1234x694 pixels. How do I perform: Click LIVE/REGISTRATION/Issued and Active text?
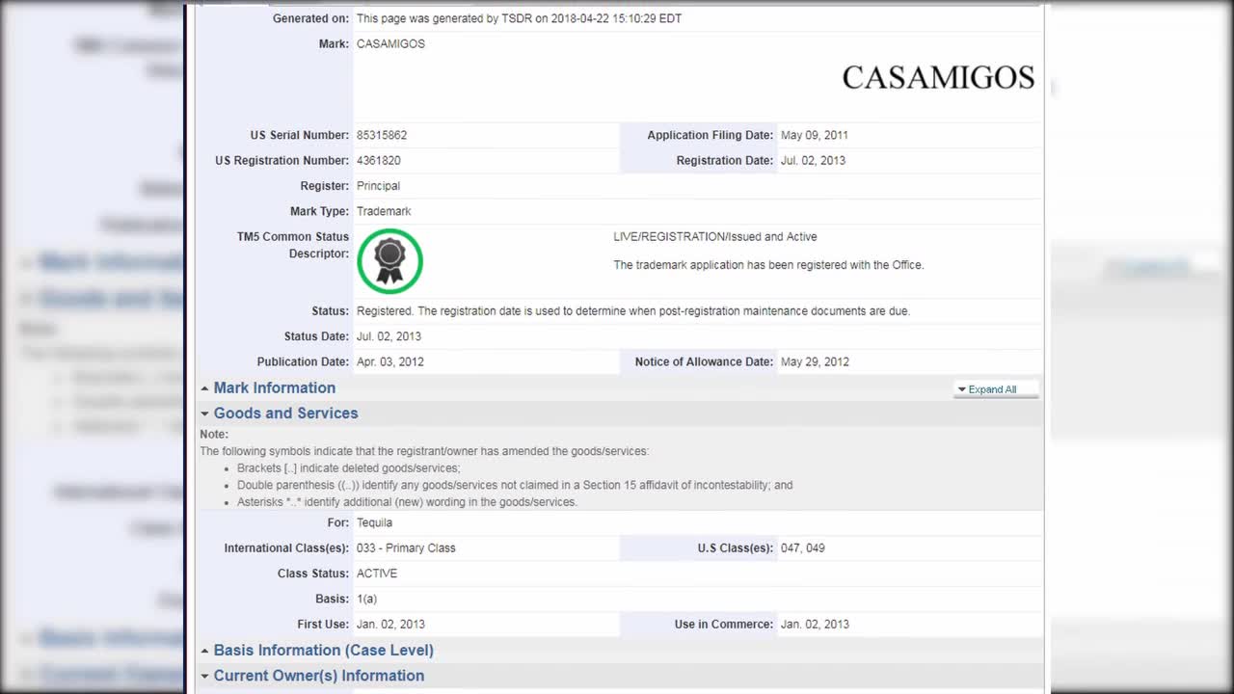tap(715, 236)
